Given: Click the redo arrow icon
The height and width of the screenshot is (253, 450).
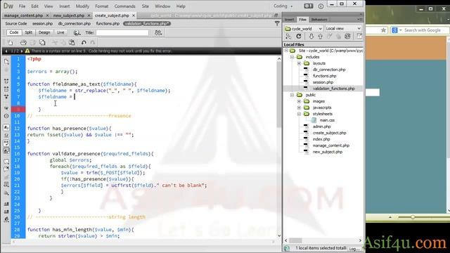Looking at the screenshot, I should [92, 42].
